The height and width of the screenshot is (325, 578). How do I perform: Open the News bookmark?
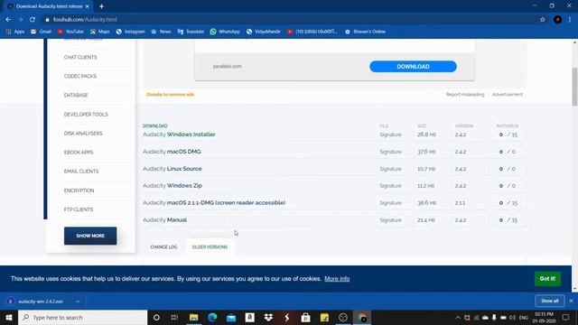coord(161,32)
